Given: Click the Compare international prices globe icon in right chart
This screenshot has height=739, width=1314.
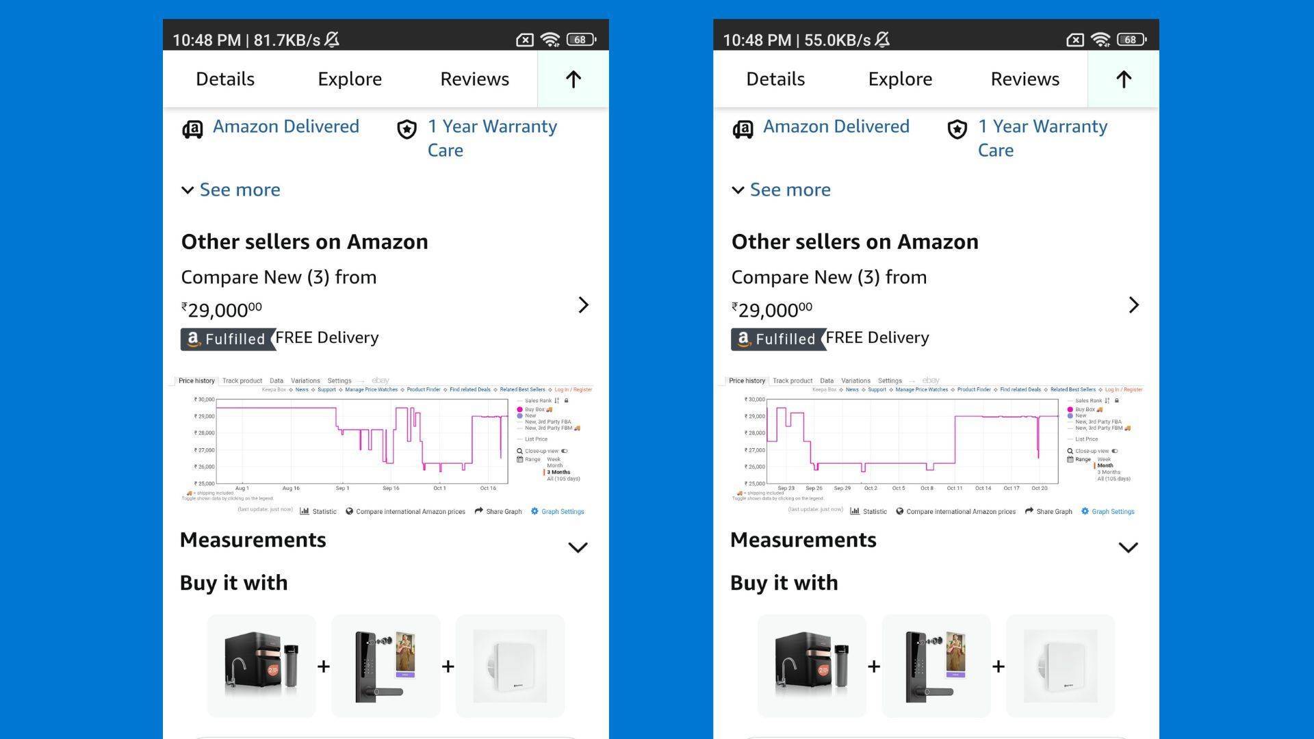Looking at the screenshot, I should (900, 511).
